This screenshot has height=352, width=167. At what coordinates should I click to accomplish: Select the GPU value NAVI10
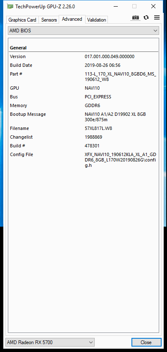click(x=92, y=88)
